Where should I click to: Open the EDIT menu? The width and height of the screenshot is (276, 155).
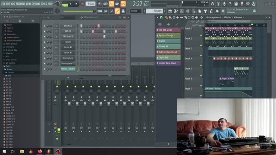(8, 3)
